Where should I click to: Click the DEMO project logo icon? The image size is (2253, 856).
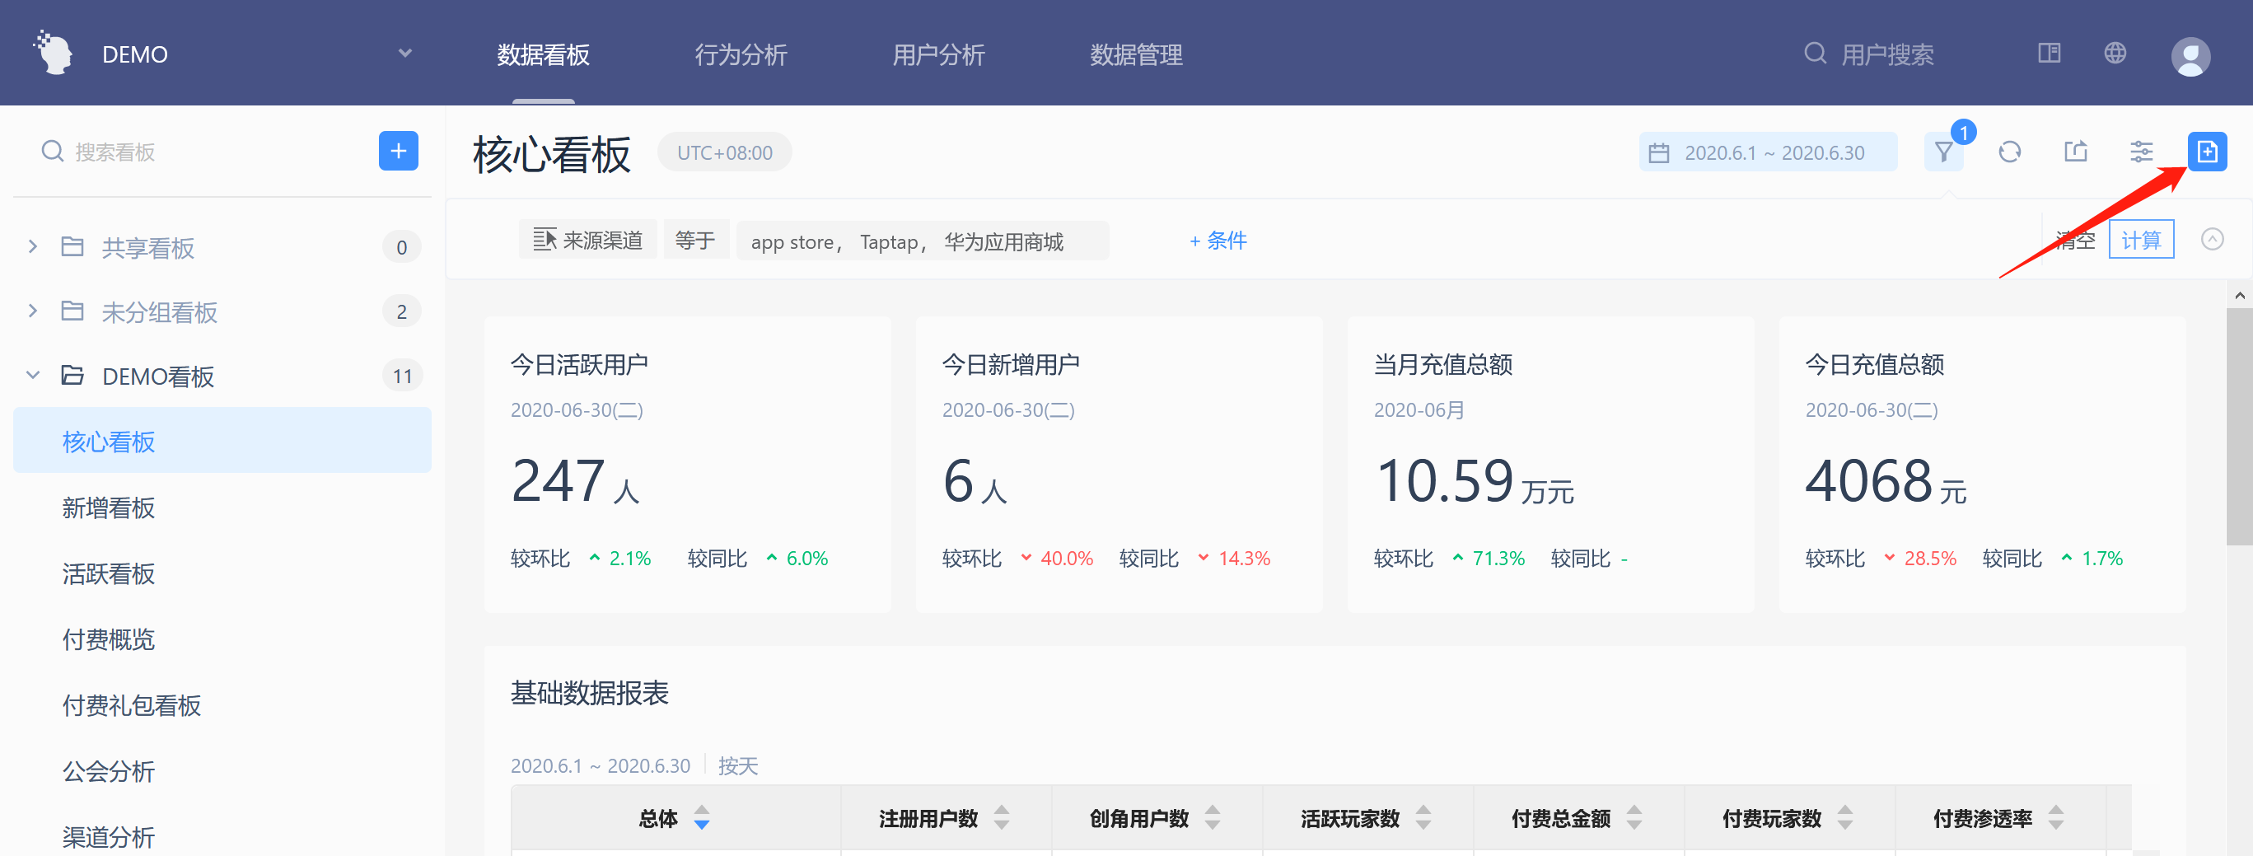(53, 53)
